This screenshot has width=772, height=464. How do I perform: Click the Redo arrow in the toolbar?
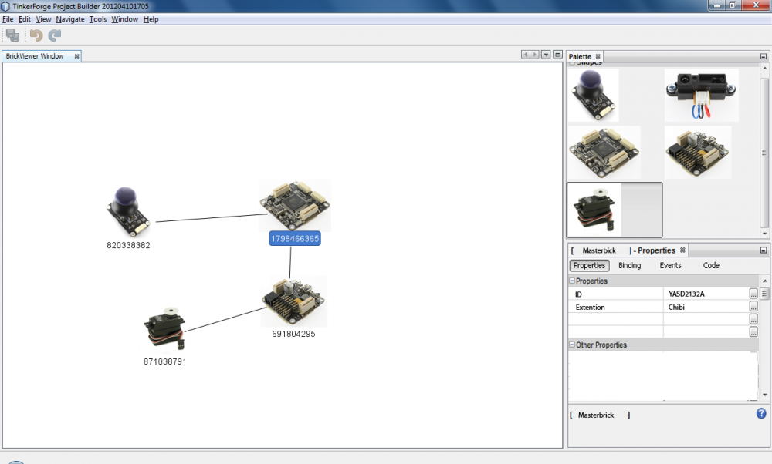coord(55,35)
